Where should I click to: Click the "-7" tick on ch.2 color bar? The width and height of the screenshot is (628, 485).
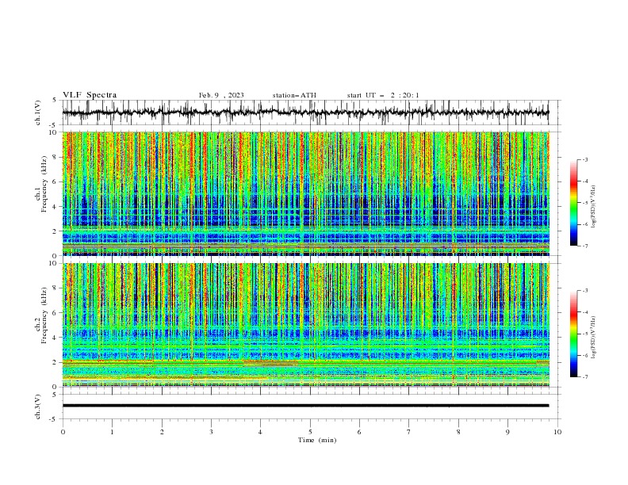pos(585,376)
